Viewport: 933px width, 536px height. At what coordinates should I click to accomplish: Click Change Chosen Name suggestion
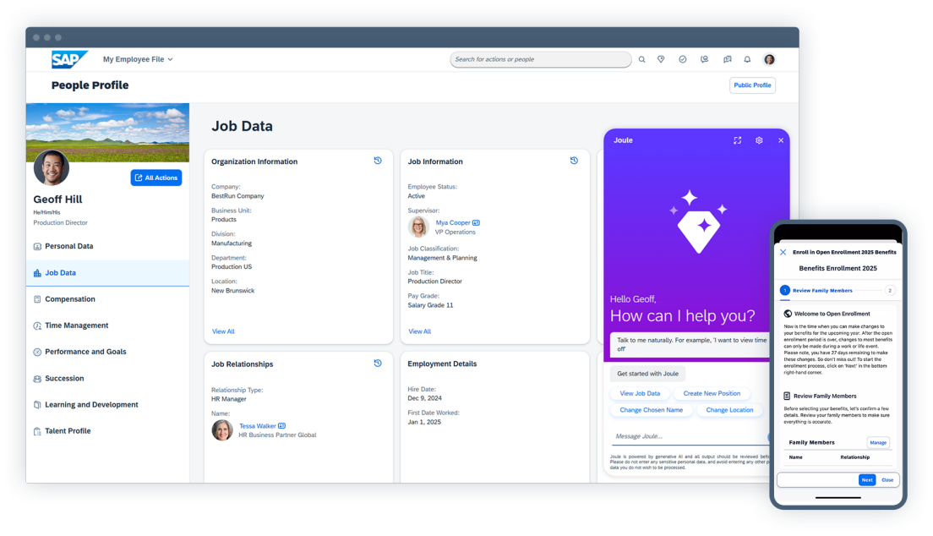(651, 410)
